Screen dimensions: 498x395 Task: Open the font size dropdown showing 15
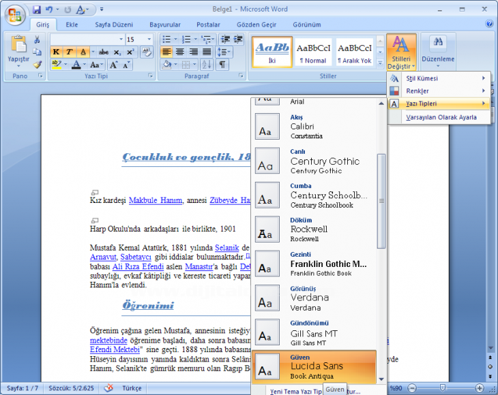point(139,39)
